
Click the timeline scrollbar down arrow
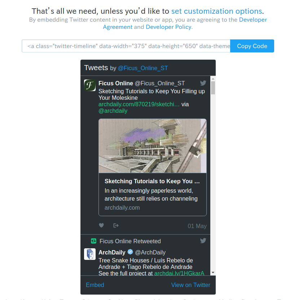[x=213, y=273]
